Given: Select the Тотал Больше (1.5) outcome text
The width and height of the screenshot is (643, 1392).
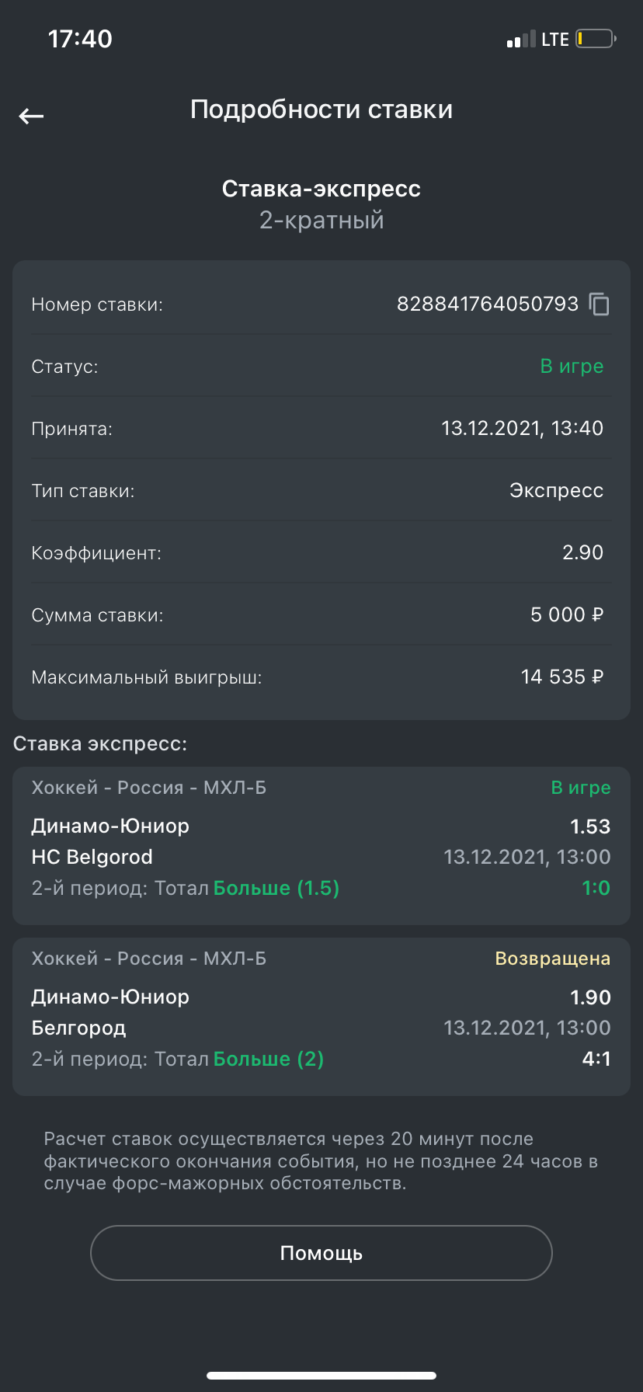Looking at the screenshot, I should (x=276, y=888).
